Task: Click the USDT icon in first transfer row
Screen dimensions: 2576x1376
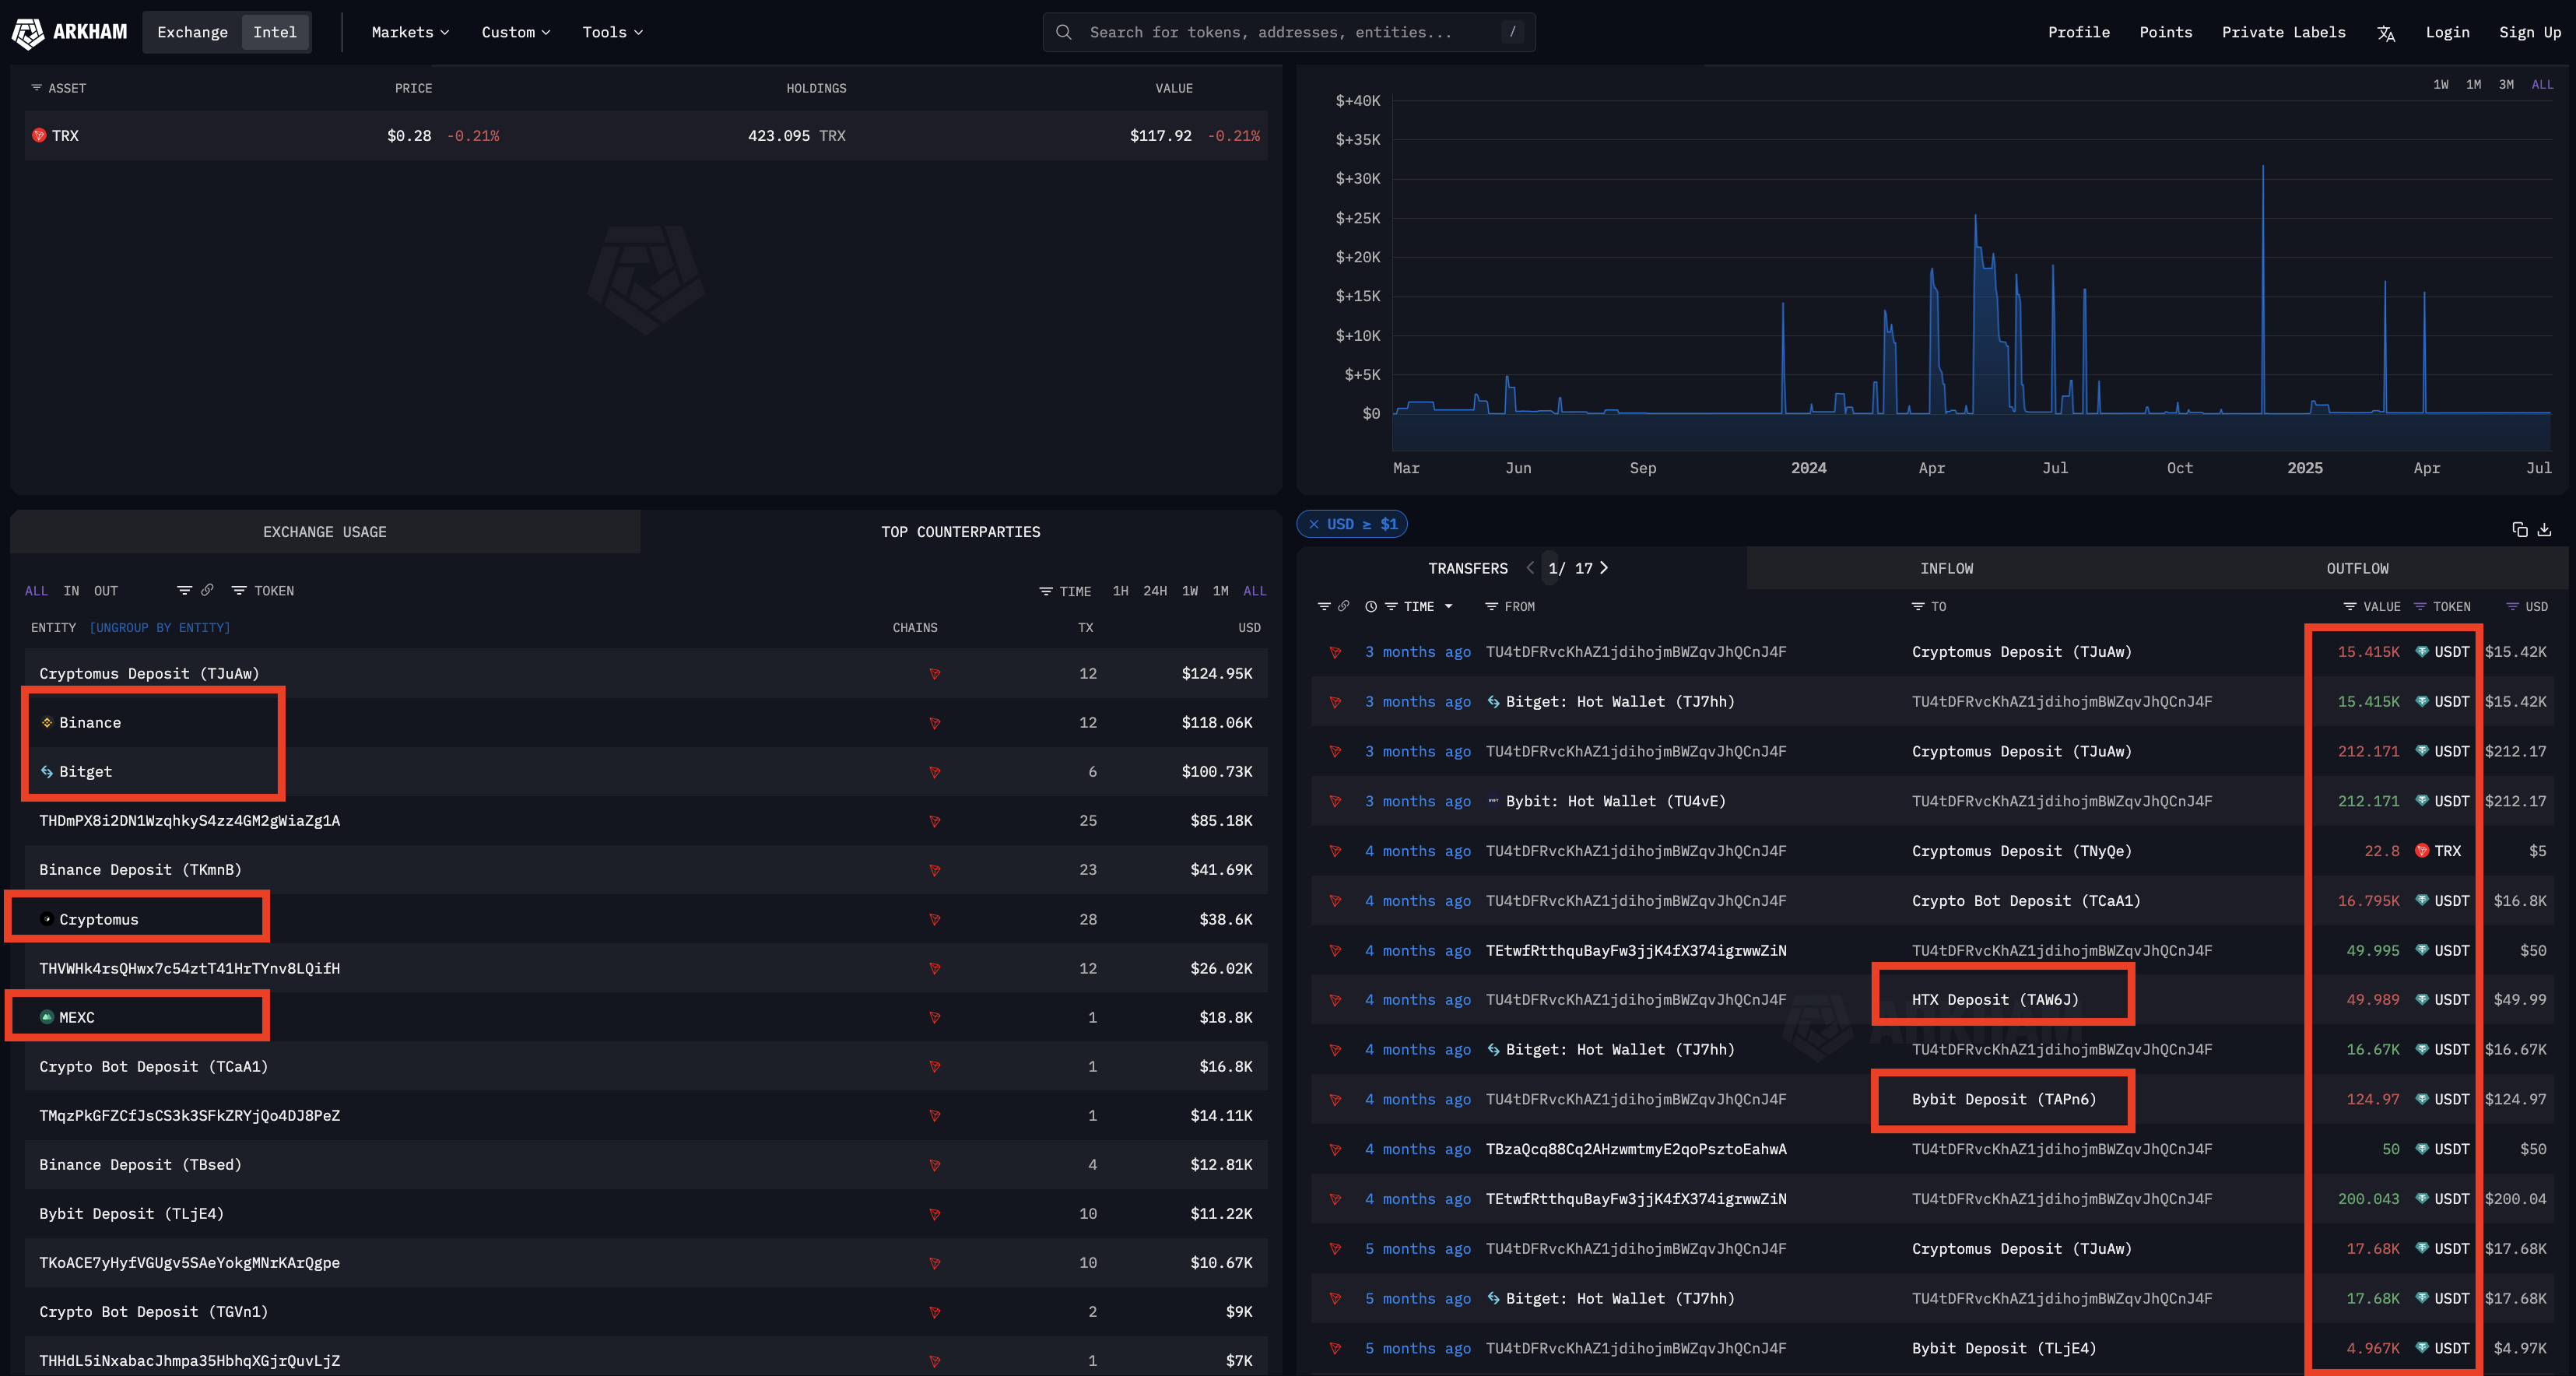Action: tap(2422, 651)
